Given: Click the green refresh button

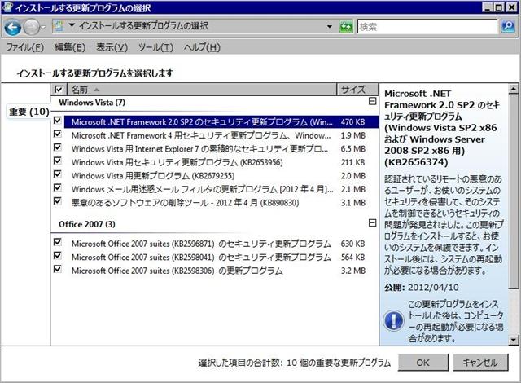Looking at the screenshot, I should (x=346, y=27).
